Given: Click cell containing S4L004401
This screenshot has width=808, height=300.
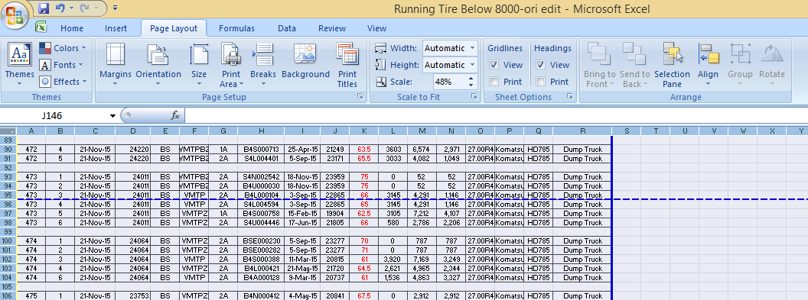Looking at the screenshot, I should click(261, 159).
